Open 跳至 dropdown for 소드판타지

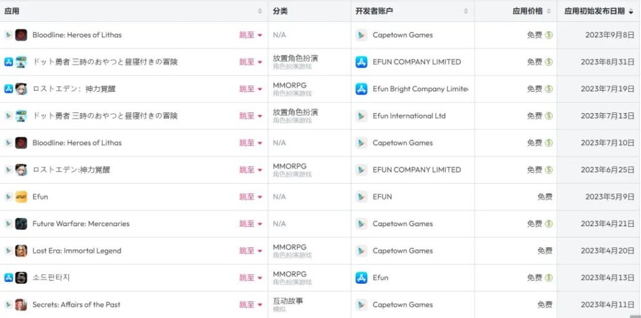[x=250, y=277]
